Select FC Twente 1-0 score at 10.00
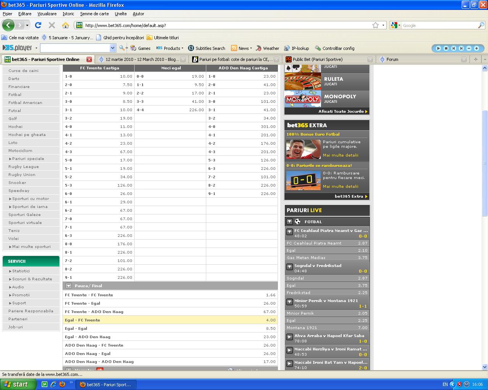The height and width of the screenshot is (390, 488). click(x=98, y=76)
